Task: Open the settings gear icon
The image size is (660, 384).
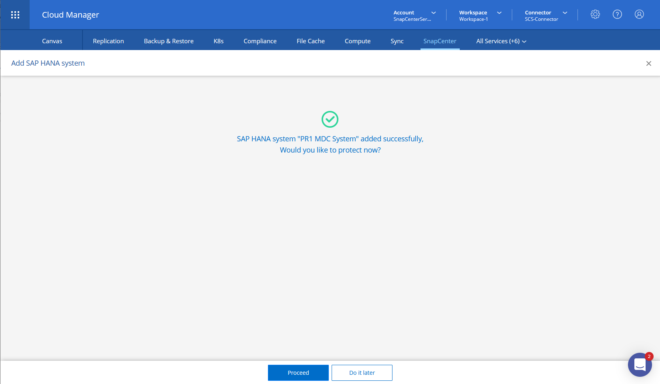Action: click(595, 14)
